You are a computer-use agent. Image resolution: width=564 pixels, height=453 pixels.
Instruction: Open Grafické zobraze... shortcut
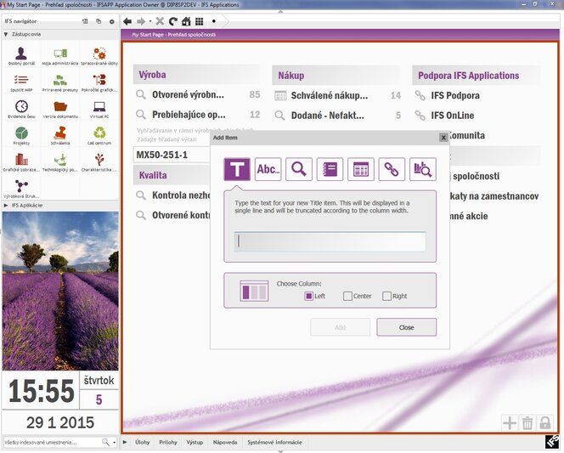point(21,162)
